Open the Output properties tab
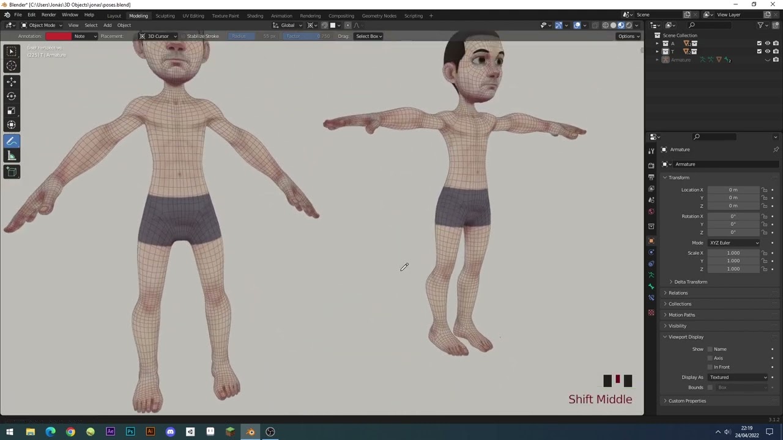783x440 pixels. coord(651,177)
